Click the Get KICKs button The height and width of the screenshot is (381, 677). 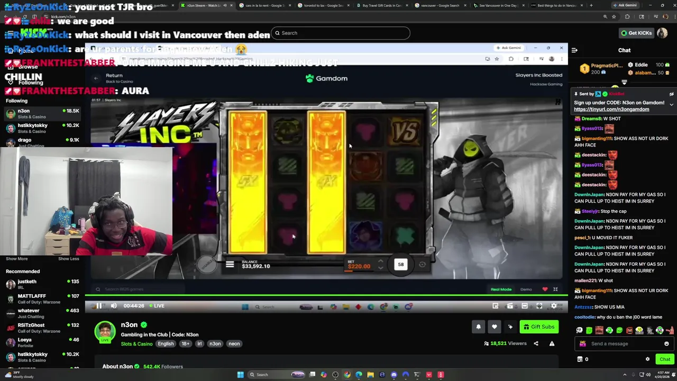(x=636, y=33)
